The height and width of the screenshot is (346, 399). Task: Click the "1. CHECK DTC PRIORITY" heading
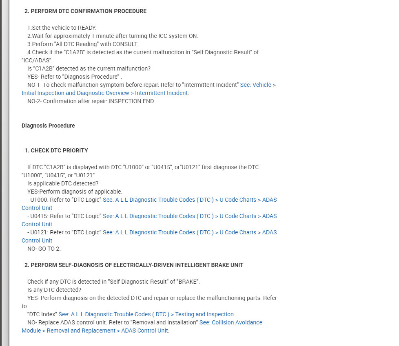[56, 150]
